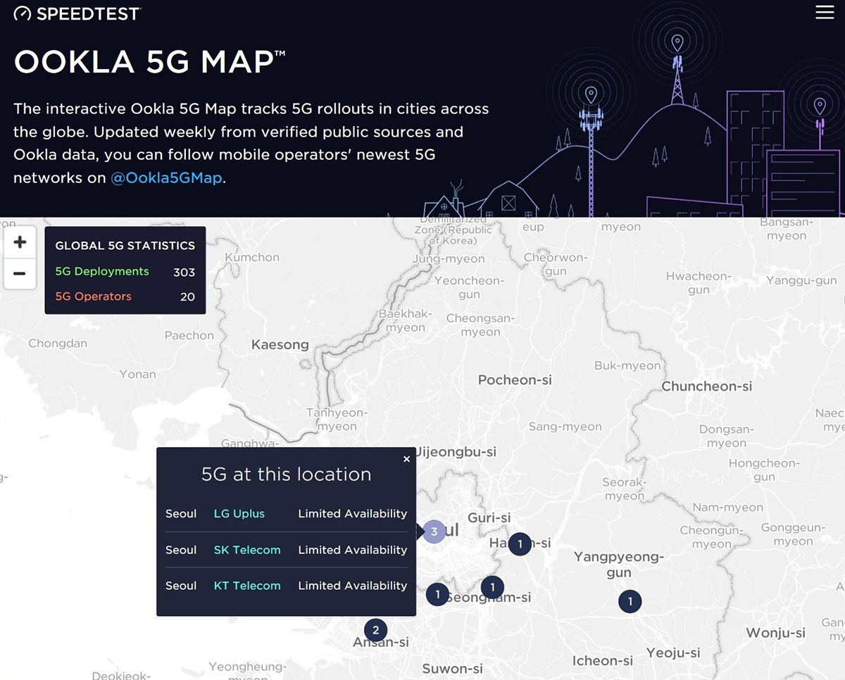This screenshot has width=845, height=680.
Task: Open the LG Uplus operator link
Action: pyautogui.click(x=239, y=514)
